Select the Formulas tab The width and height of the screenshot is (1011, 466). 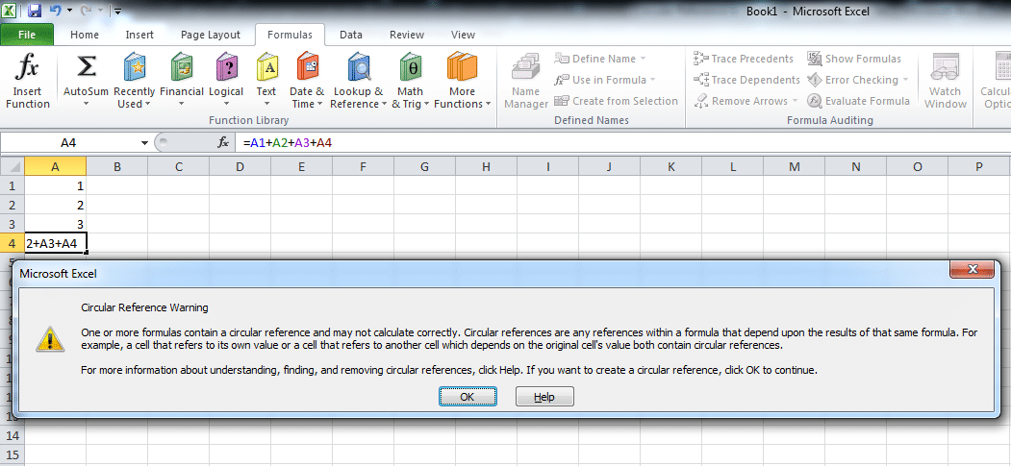click(291, 35)
